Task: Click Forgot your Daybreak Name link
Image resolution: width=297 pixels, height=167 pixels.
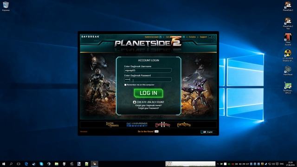Action: (148, 105)
